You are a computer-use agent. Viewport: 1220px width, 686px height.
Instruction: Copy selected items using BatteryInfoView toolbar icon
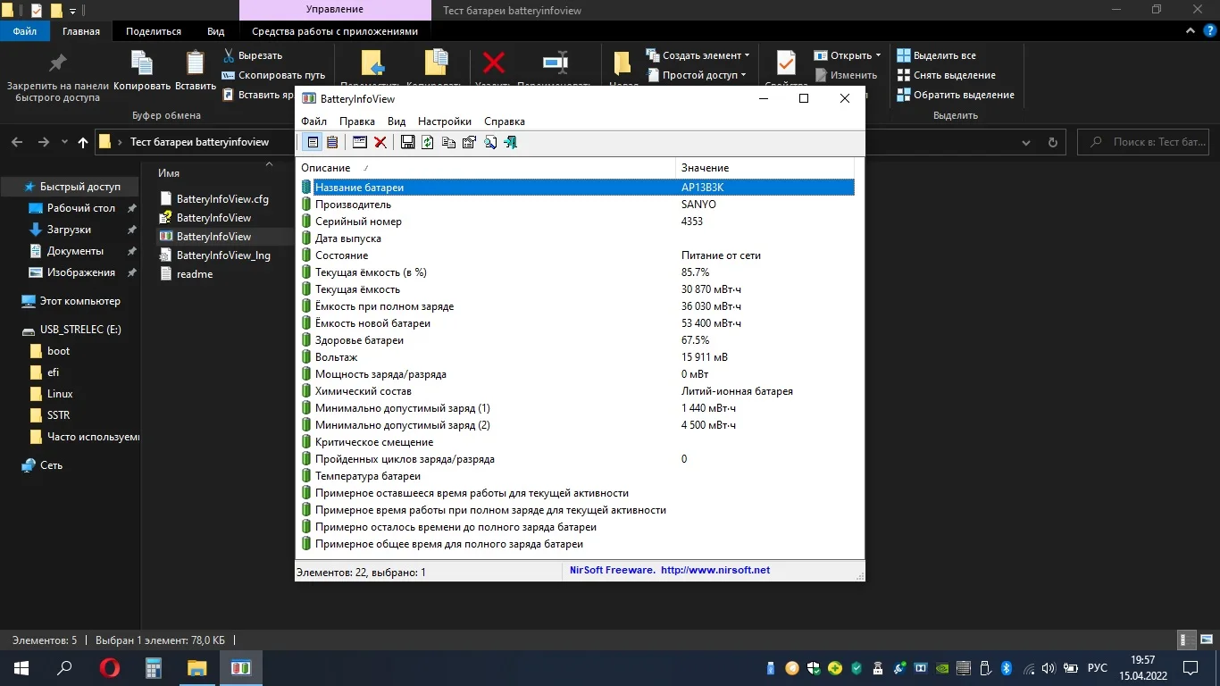pos(448,142)
